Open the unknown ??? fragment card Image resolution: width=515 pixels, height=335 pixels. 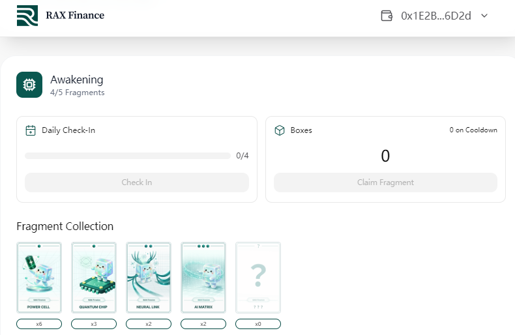pyautogui.click(x=258, y=278)
